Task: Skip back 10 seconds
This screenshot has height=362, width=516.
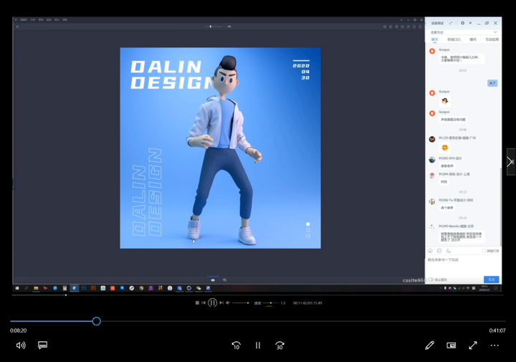Action: (x=236, y=346)
